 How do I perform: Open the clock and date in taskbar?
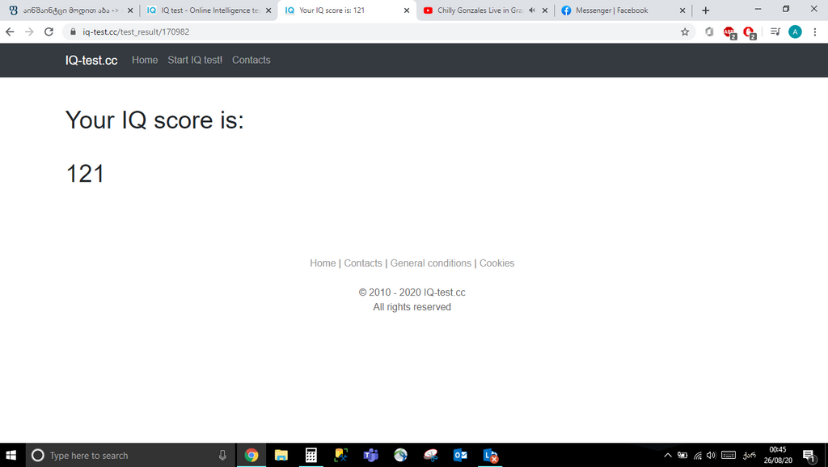pyautogui.click(x=778, y=455)
